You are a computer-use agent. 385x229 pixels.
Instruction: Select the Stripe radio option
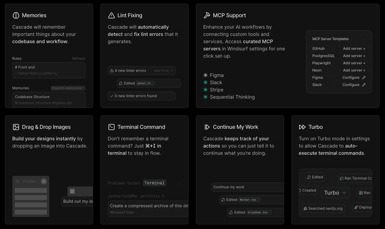click(205, 90)
